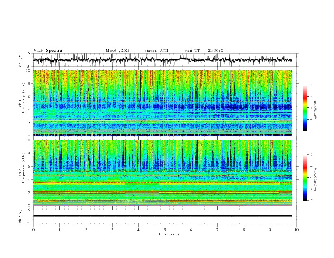Select the "start UT = 21:30:0" header text
This screenshot has height=258, width=334.
pyautogui.click(x=204, y=51)
